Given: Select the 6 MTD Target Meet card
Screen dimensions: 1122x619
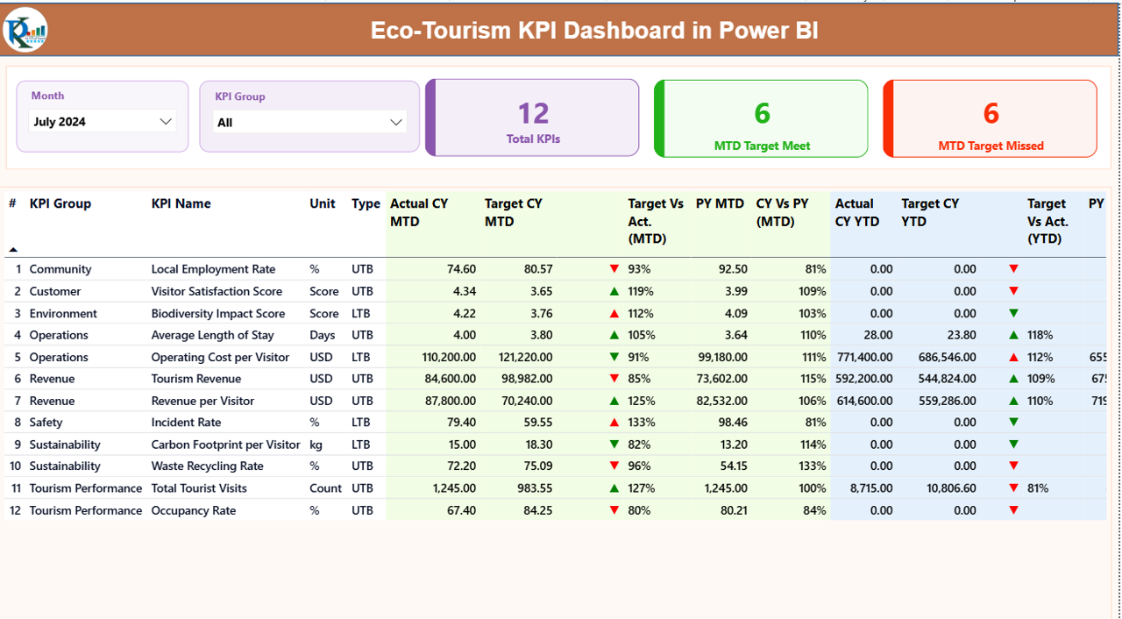Looking at the screenshot, I should (761, 117).
